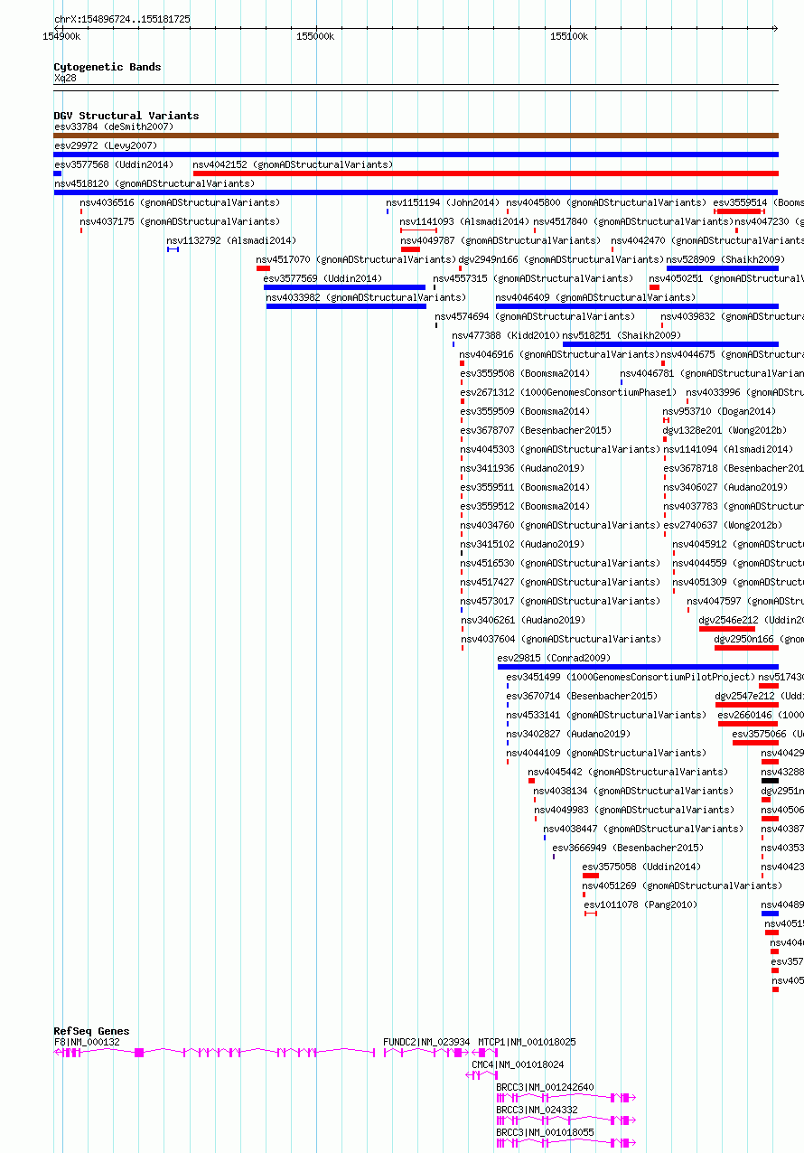This screenshot has height=1153, width=804.
Task: Open esv3577569 (Uddin2014) variant
Action: pos(323,279)
